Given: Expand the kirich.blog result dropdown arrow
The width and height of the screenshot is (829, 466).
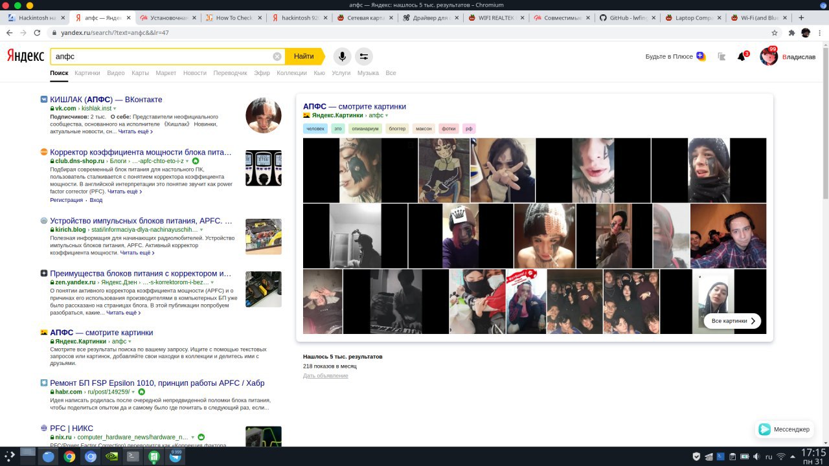Looking at the screenshot, I should pos(201,230).
